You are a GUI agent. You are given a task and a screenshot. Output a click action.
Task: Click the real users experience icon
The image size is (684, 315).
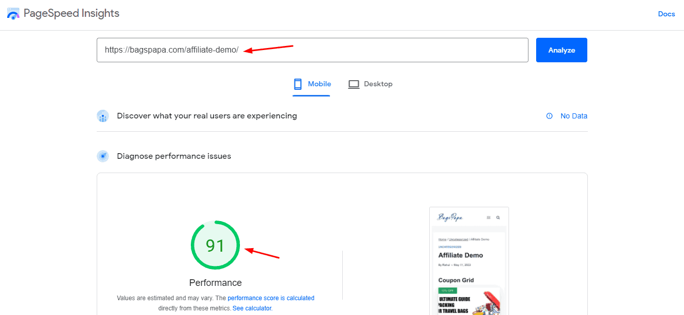pyautogui.click(x=103, y=116)
